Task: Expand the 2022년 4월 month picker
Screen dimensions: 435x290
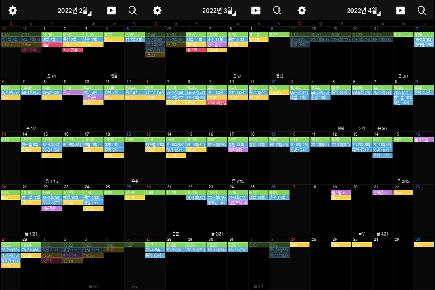Action: 364,11
